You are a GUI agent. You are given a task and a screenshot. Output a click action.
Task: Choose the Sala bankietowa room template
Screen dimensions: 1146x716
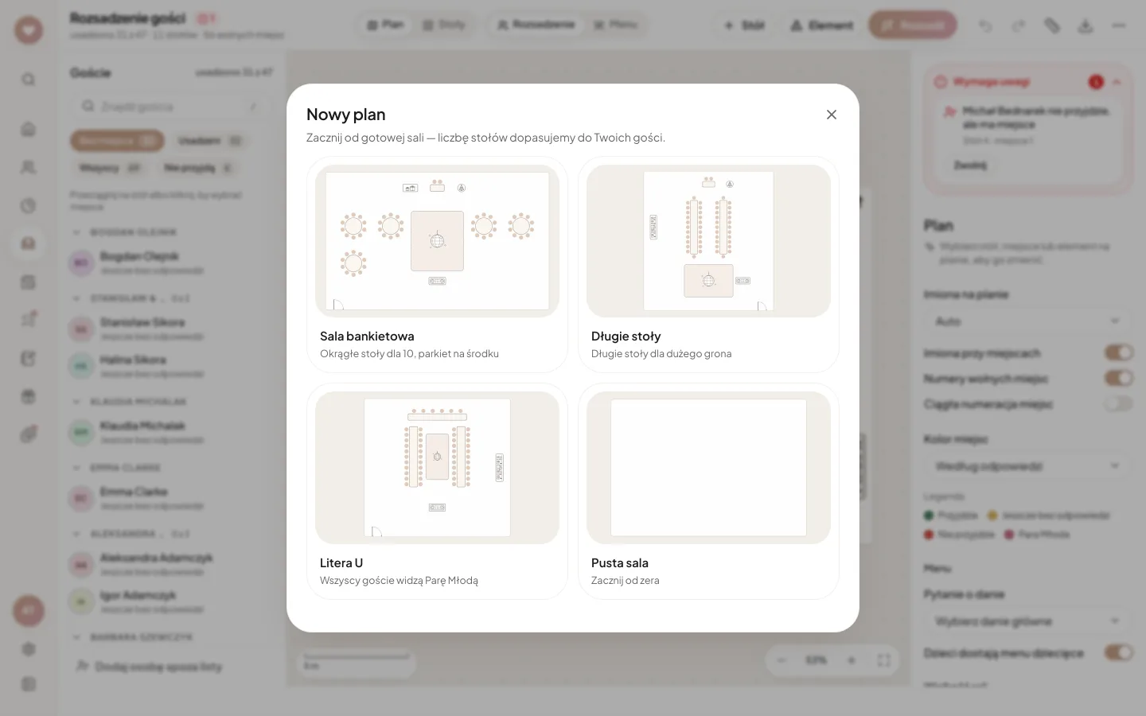pyautogui.click(x=437, y=264)
